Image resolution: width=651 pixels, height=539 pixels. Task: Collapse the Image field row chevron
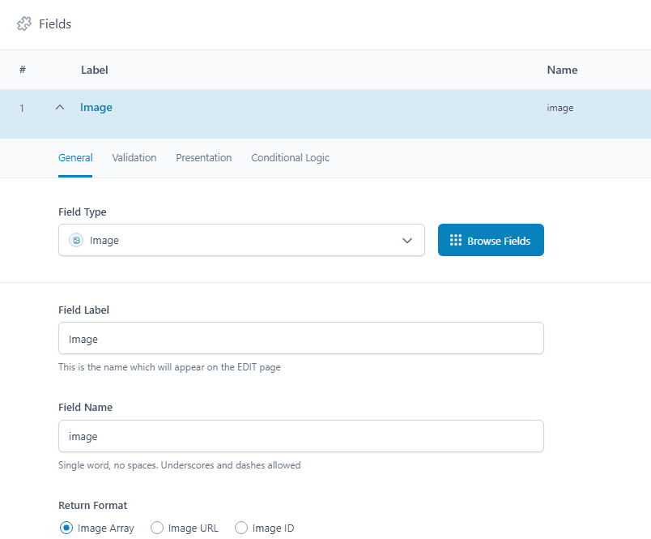pyautogui.click(x=60, y=107)
